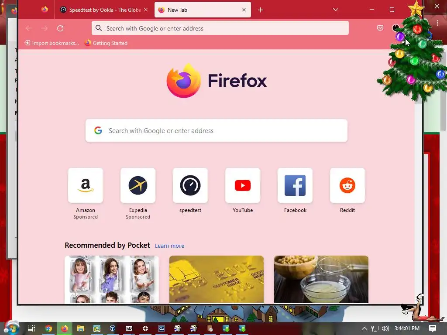Viewport: 447px width, 335px height.
Task: Open the background window's three-dot menu
Action: pyautogui.click(x=437, y=23)
